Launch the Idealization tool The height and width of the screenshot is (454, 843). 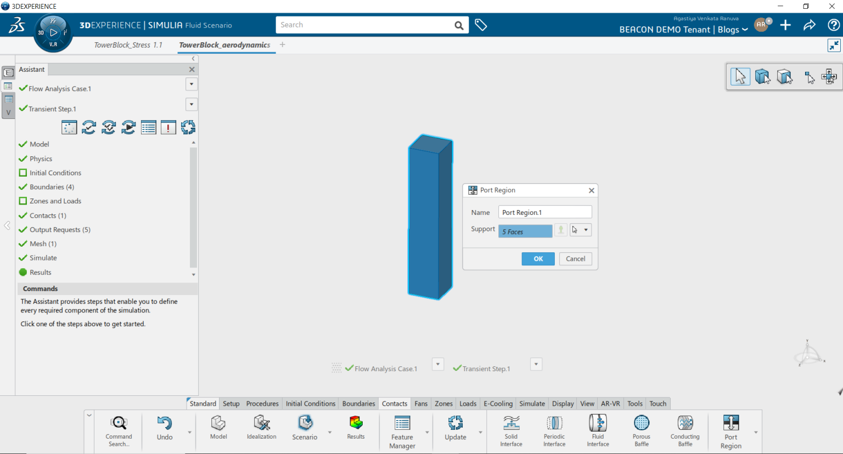262,428
